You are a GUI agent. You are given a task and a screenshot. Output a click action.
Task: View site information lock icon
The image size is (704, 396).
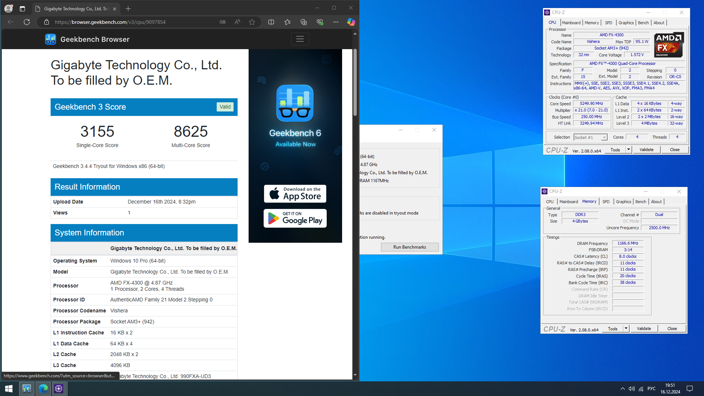click(x=46, y=22)
